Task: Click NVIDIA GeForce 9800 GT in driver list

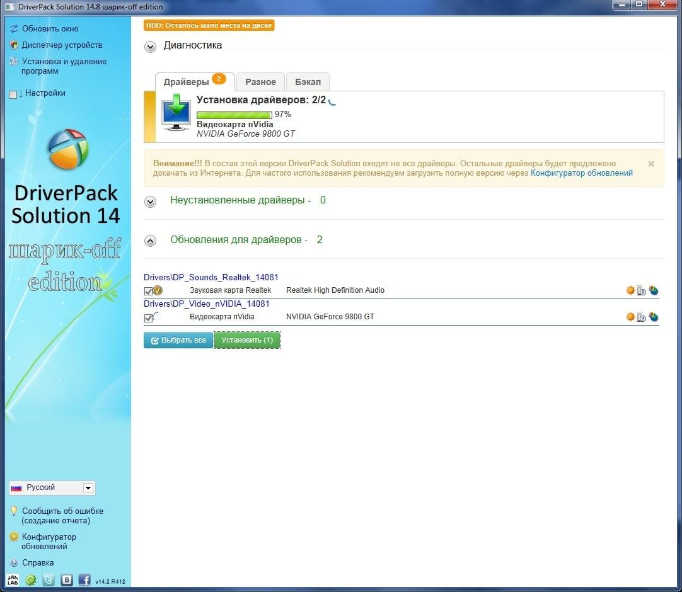Action: point(330,317)
